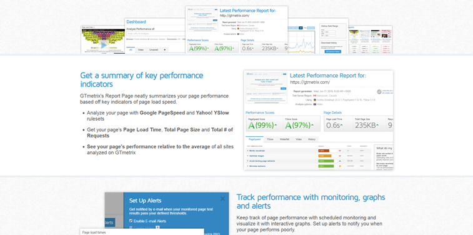Toggle the Enable E-mail Alerts checkbox
The width and height of the screenshot is (473, 235).
point(131,221)
